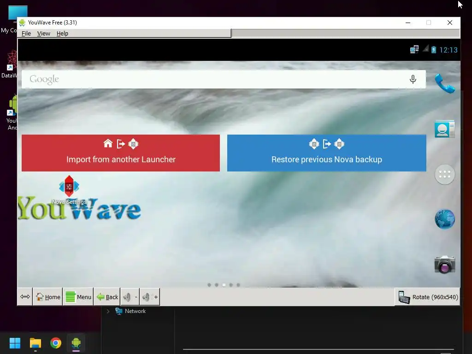Close the YouWave window
Image resolution: width=472 pixels, height=354 pixels.
pyautogui.click(x=450, y=23)
